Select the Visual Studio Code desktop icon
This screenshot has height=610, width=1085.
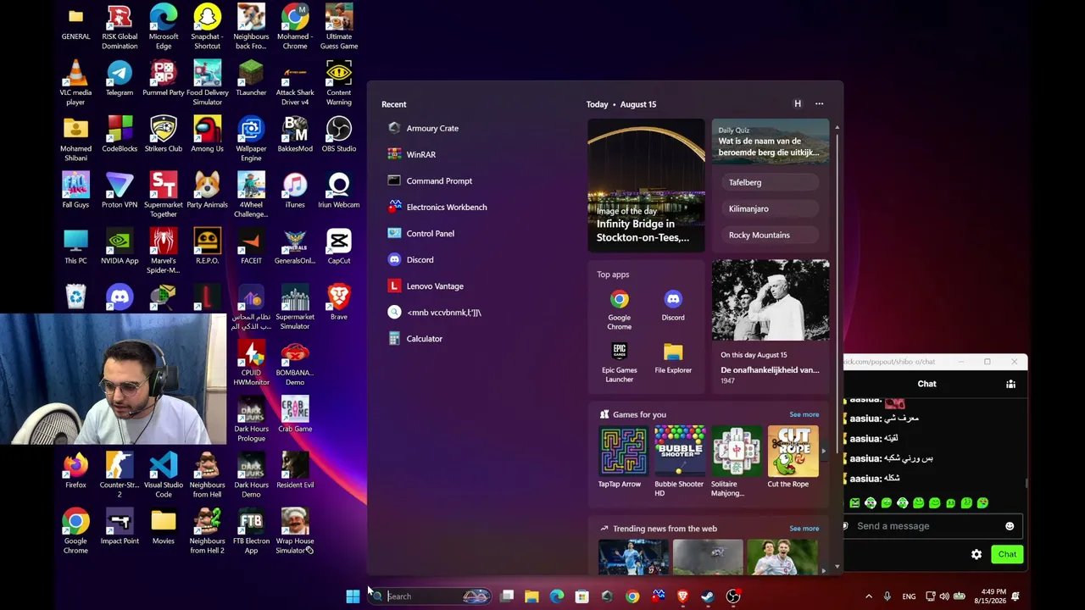click(x=164, y=475)
